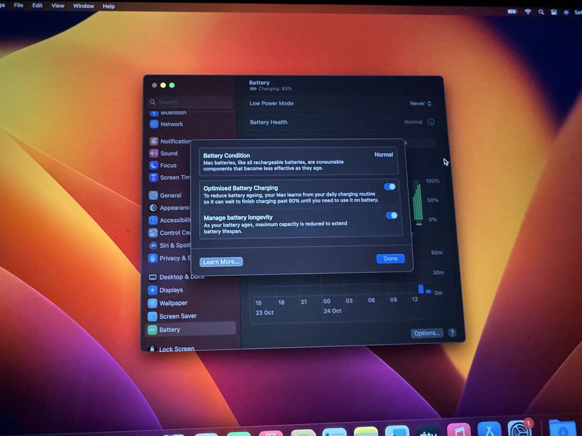Click the 24 Oct chart date label
This screenshot has width=582, height=436.
[332, 311]
